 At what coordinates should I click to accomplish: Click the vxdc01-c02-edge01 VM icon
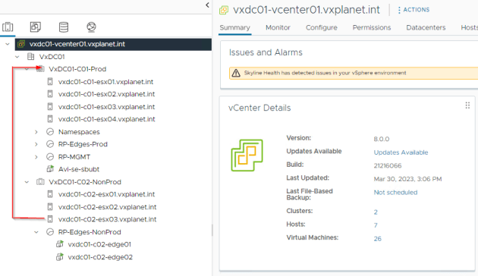coord(60,244)
